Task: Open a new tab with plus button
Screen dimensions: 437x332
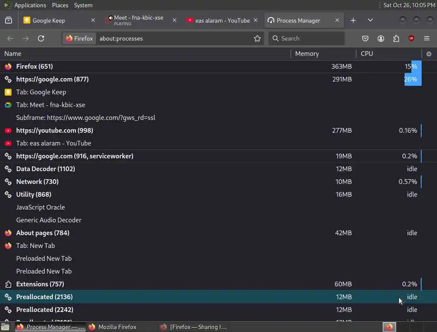Action: (x=353, y=20)
